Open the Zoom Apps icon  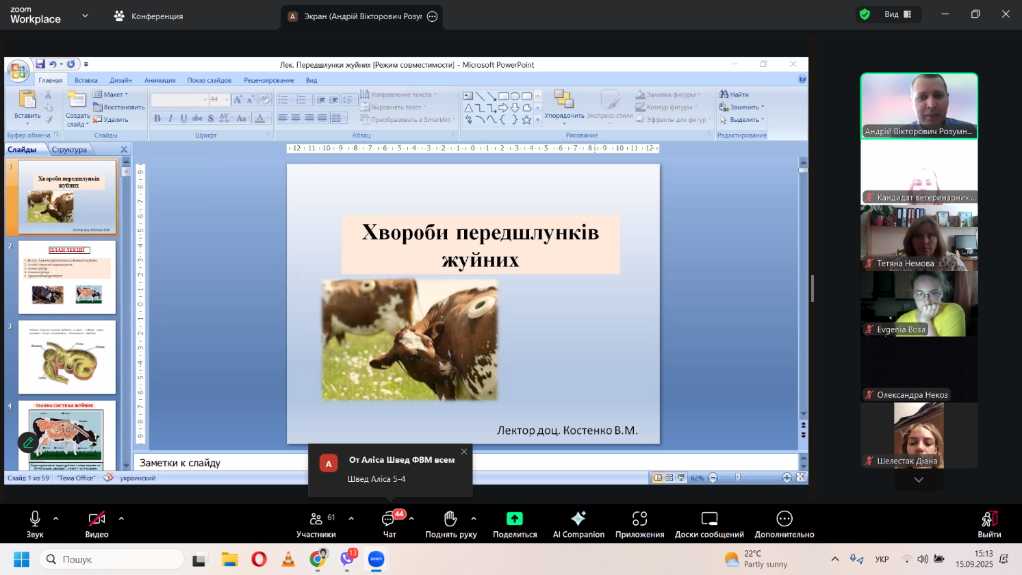click(x=639, y=519)
